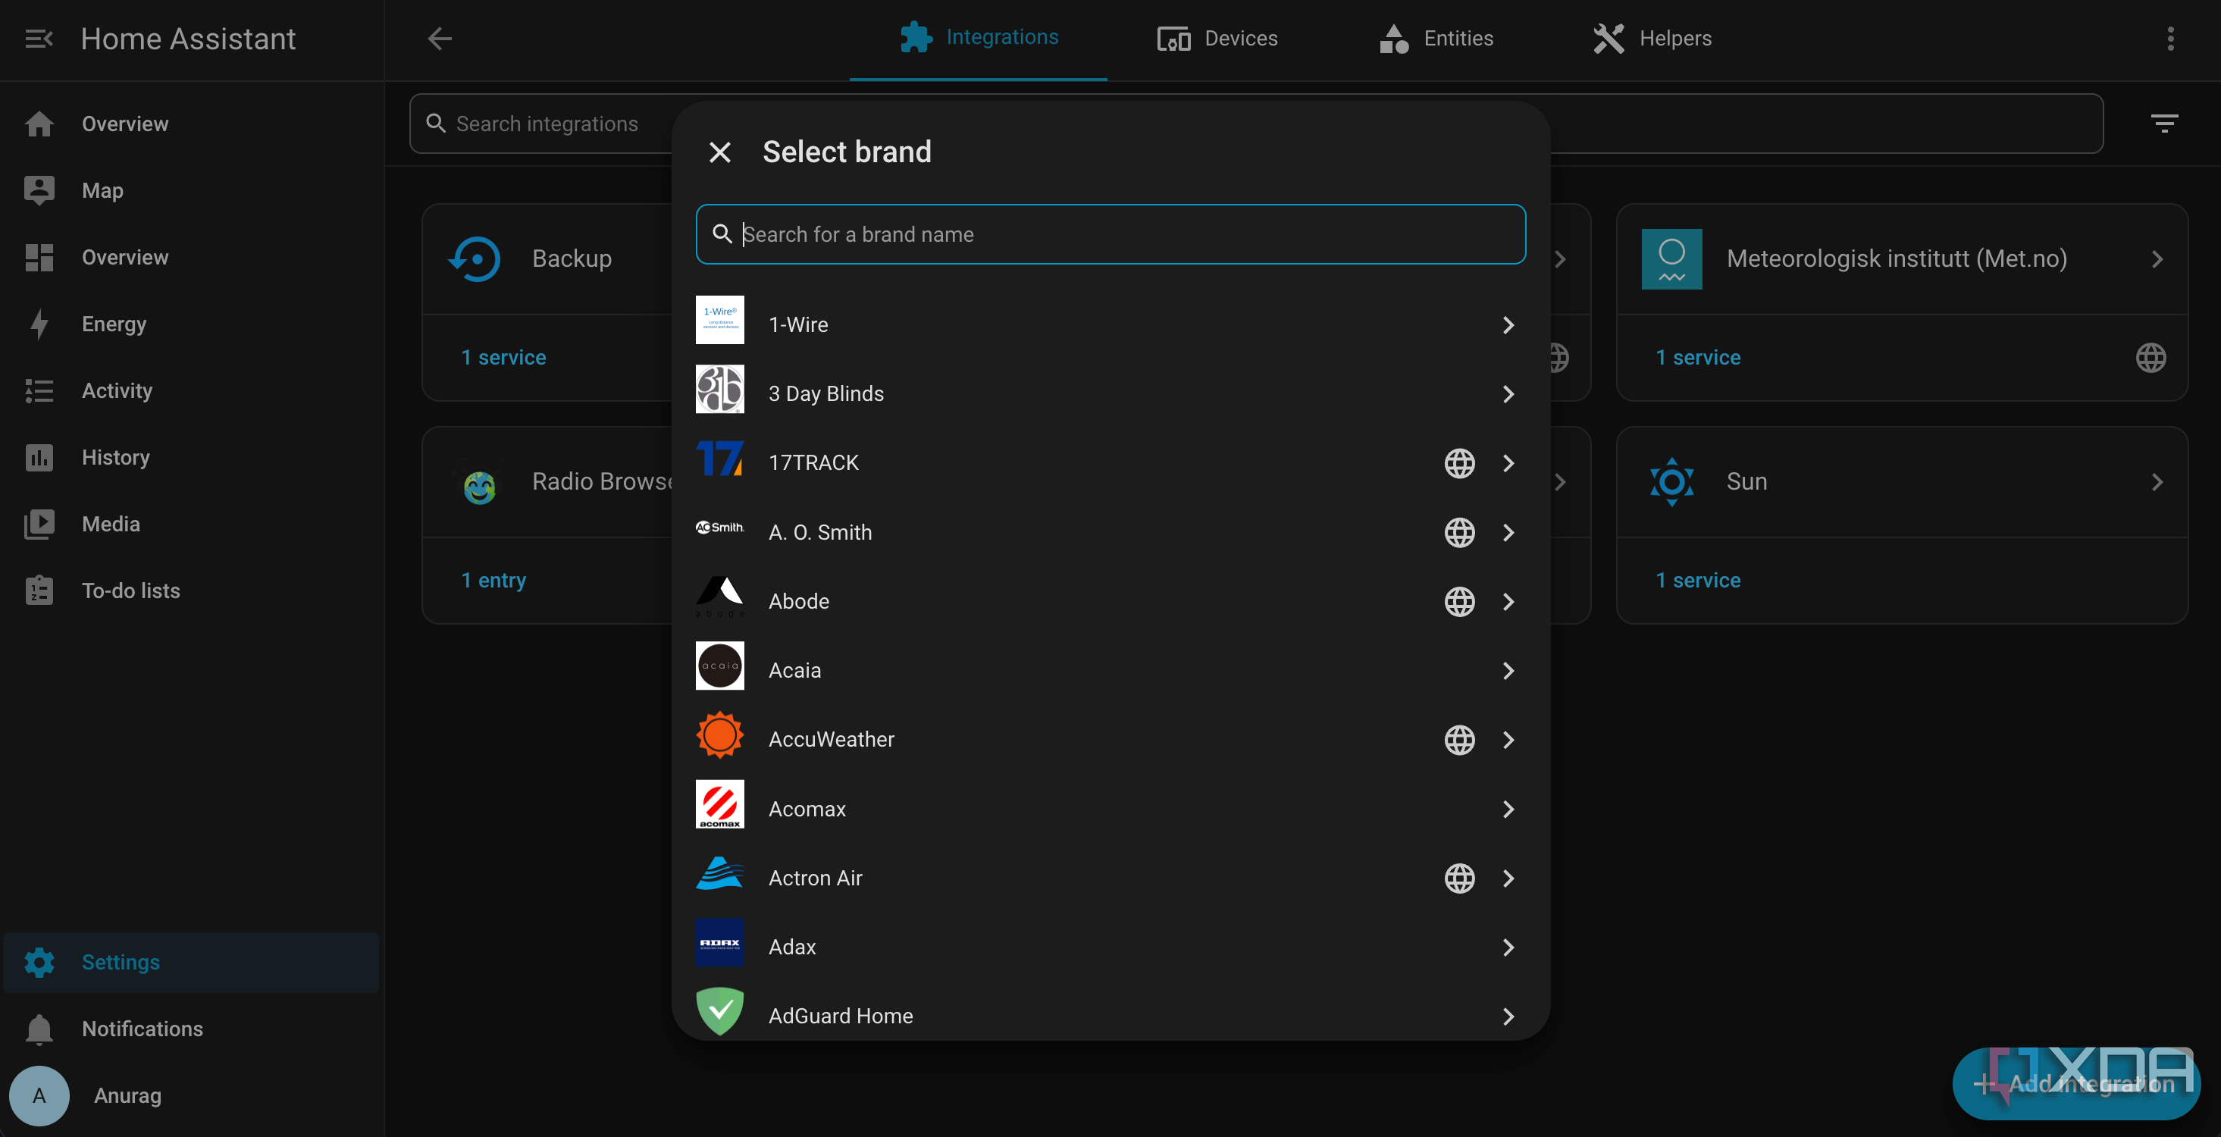The width and height of the screenshot is (2221, 1137).
Task: Click the Adax brand logo
Action: [719, 943]
